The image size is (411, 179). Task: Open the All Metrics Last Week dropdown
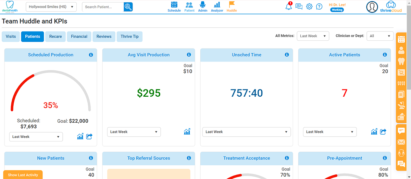(x=313, y=36)
